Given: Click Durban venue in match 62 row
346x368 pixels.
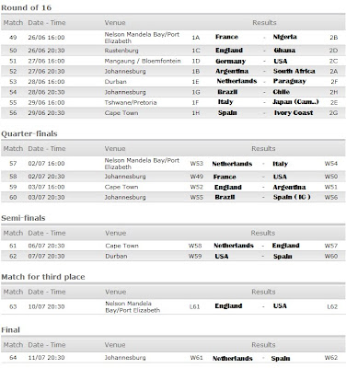Looking at the screenshot, I should (x=116, y=256).
